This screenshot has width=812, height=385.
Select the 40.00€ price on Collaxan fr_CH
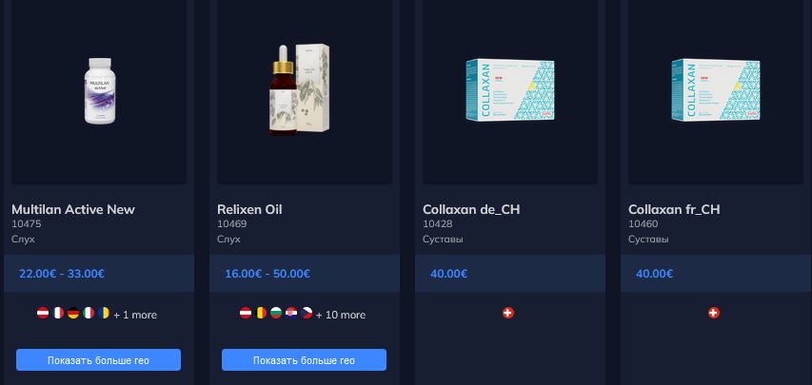(655, 274)
